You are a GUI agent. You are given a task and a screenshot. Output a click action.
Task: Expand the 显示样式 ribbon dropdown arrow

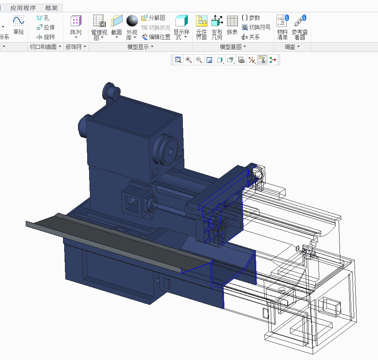point(186,37)
